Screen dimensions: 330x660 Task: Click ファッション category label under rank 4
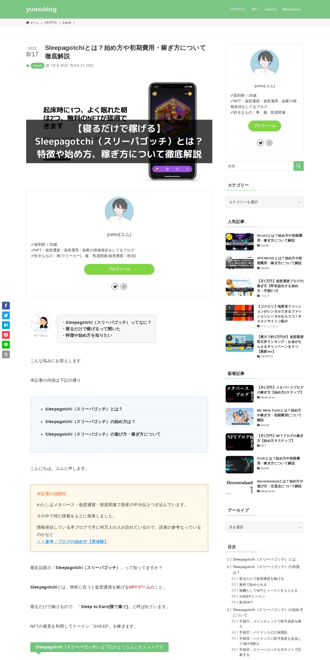pyautogui.click(x=269, y=326)
